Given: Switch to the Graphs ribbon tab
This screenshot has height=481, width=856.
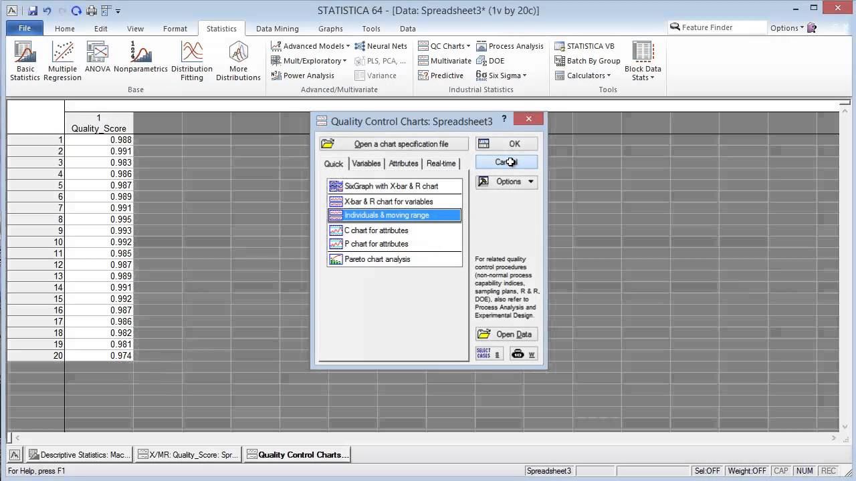Looking at the screenshot, I should point(330,29).
